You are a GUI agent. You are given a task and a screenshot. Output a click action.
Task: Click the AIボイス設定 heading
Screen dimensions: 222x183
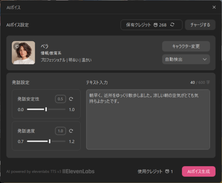[x=18, y=25]
